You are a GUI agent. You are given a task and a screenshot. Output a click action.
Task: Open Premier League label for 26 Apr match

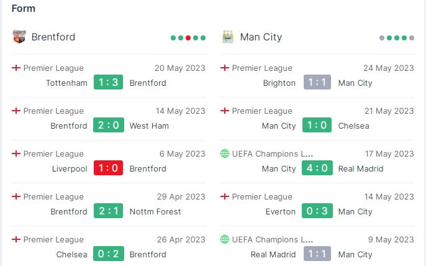point(53,240)
